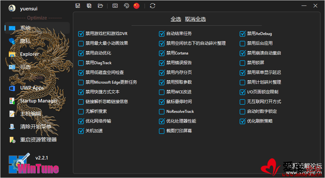This screenshot has height=178, width=325.
Task: Check 链接解析忽略链接信息
Action: coord(81,102)
